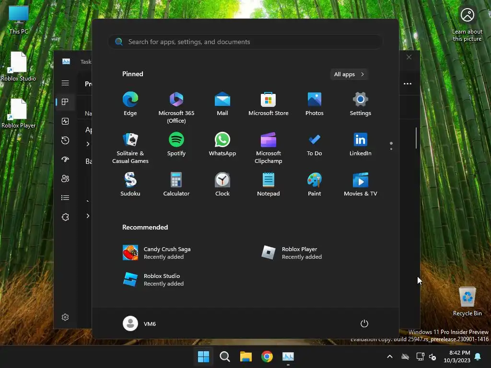
Task: Open volume muted tray icon
Action: coord(433,356)
